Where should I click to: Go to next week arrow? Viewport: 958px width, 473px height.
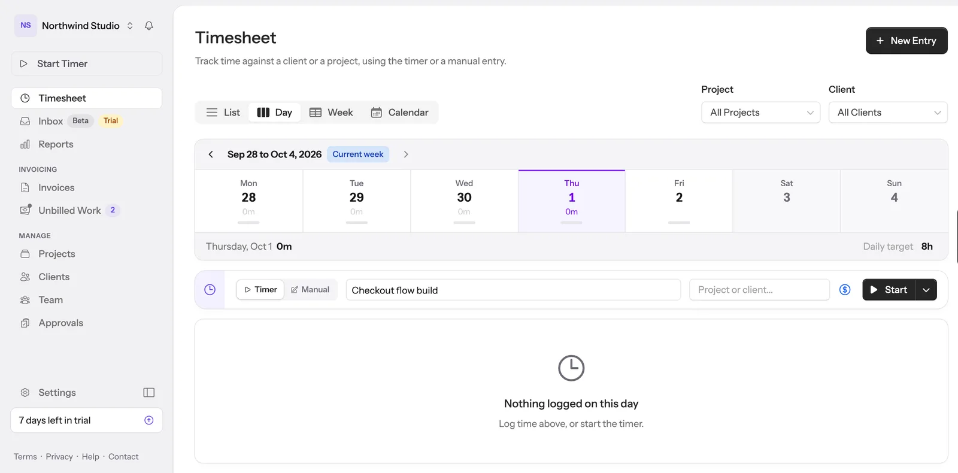[x=406, y=154]
